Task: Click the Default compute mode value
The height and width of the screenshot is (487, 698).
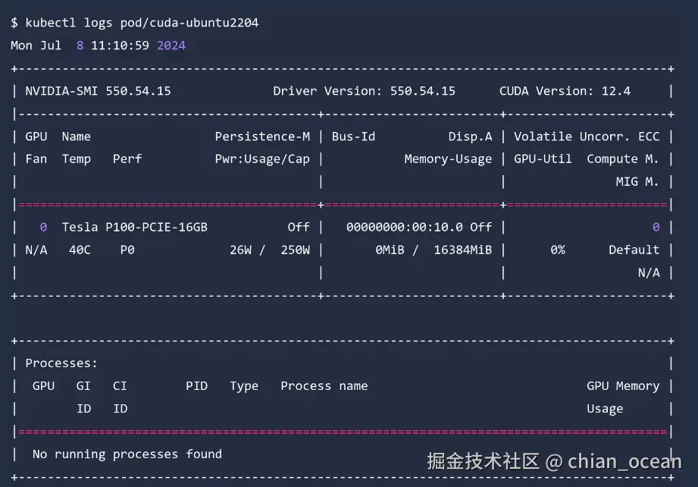Action: pos(634,250)
